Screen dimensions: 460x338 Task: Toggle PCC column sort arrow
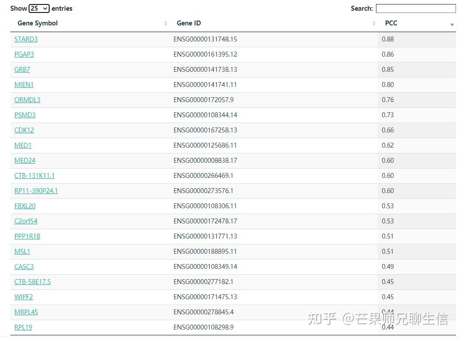pos(452,24)
